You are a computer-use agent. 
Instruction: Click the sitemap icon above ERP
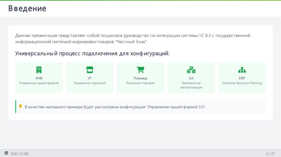point(242,70)
